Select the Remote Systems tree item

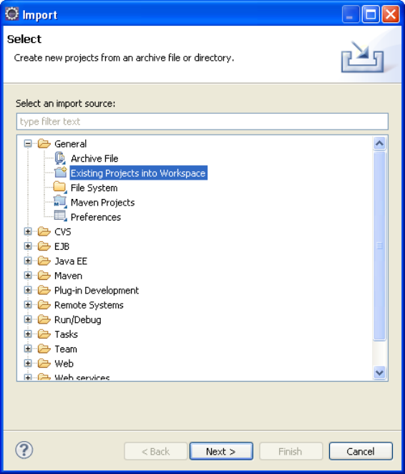click(89, 305)
